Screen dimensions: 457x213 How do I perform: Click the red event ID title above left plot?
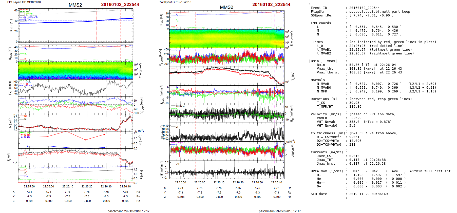point(120,5)
